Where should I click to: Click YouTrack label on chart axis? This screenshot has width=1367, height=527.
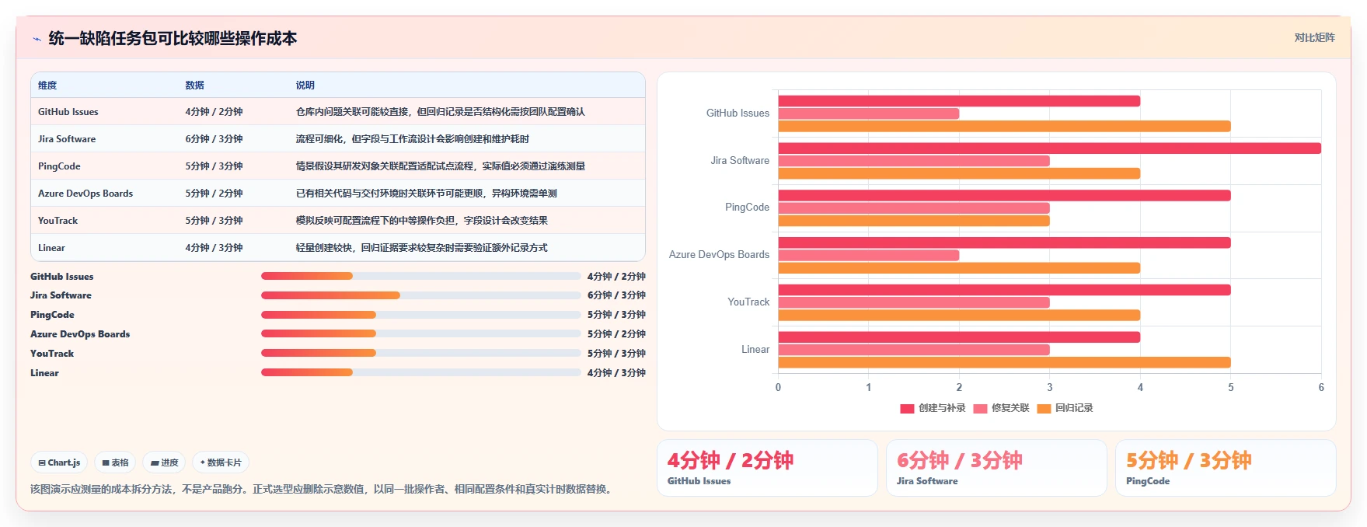click(748, 302)
